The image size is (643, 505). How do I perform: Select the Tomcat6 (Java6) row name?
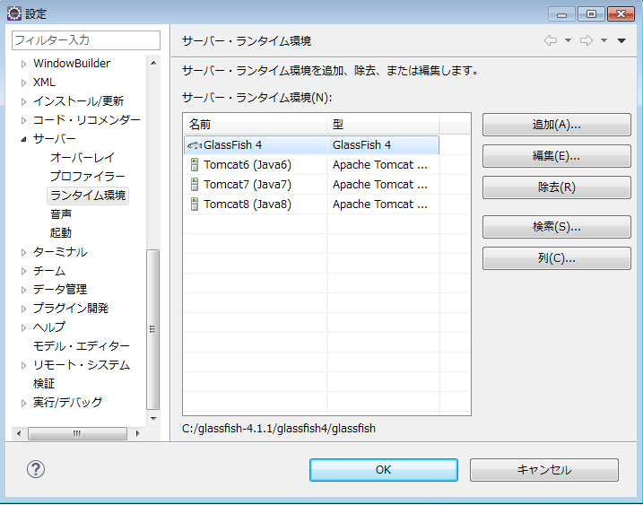click(x=248, y=165)
